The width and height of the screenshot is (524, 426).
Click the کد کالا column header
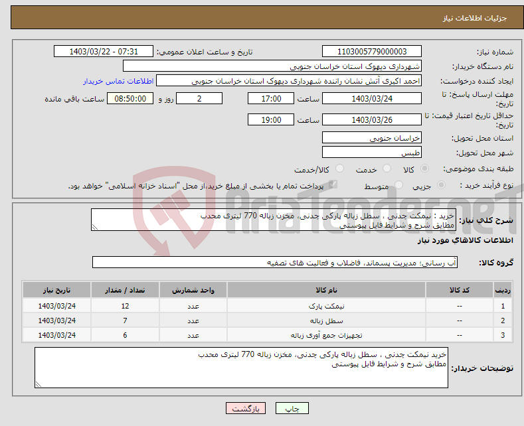coord(459,290)
